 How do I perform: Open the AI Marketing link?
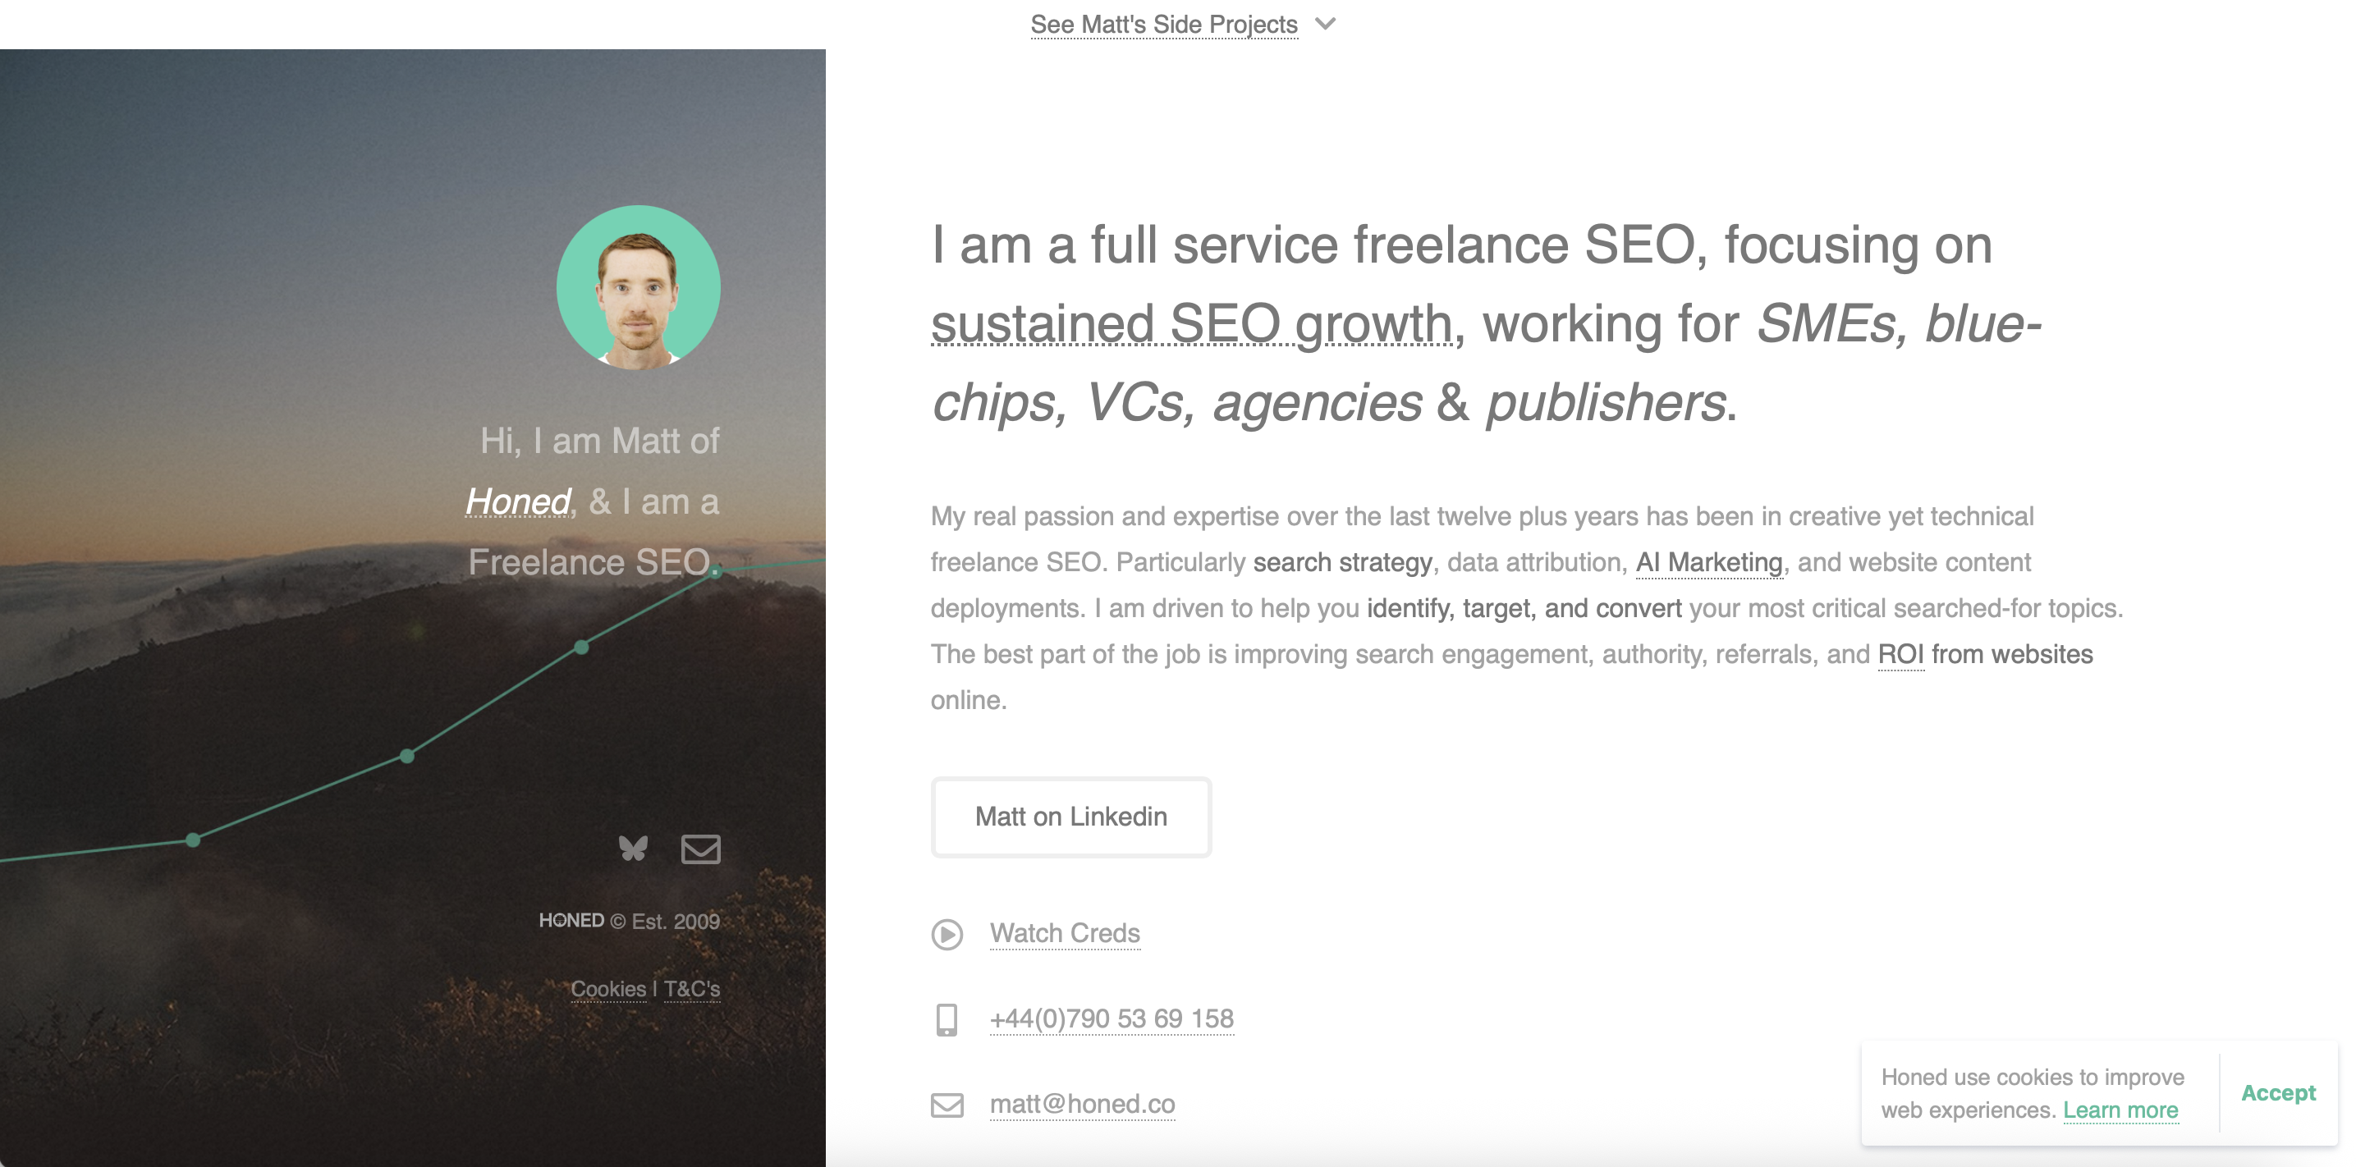coord(1708,561)
